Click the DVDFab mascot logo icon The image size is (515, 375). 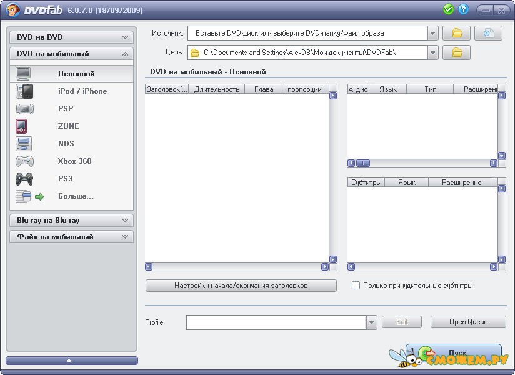(x=13, y=10)
